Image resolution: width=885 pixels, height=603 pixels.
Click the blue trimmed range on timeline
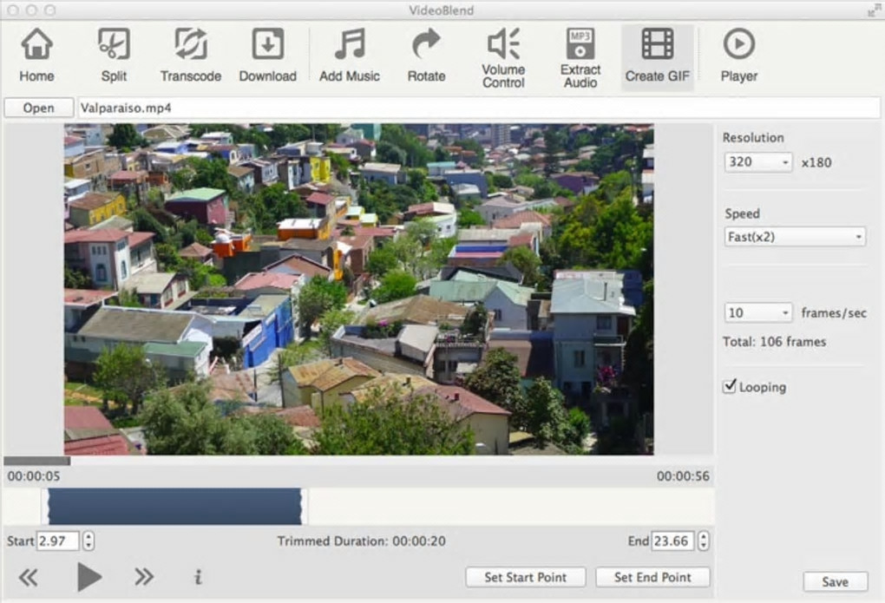[175, 507]
